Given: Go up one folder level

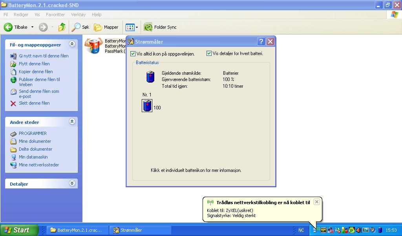Looking at the screenshot, I should pos(62,27).
